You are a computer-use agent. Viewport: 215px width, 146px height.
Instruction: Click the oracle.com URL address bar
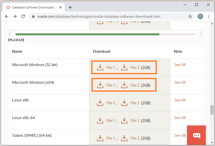pos(99,17)
